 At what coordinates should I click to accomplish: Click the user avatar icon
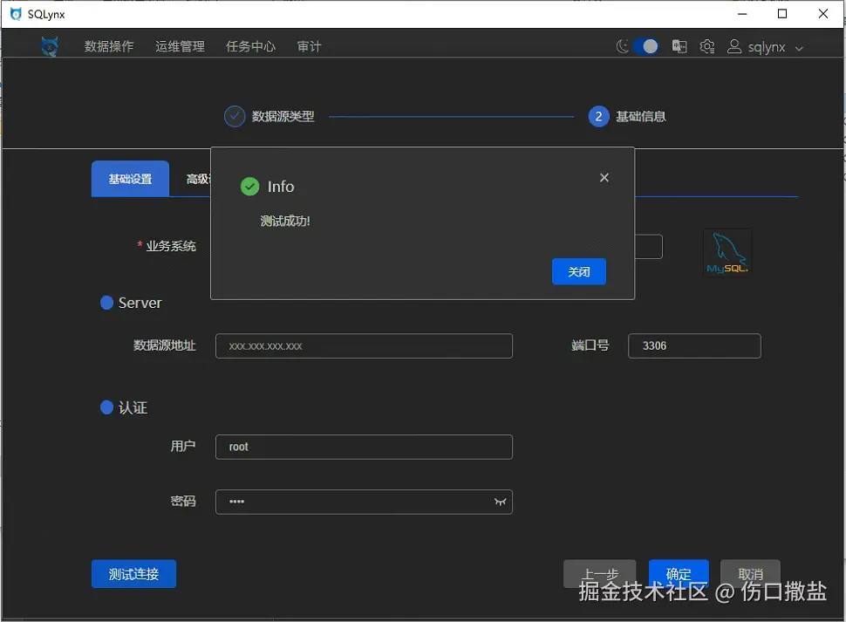click(734, 46)
